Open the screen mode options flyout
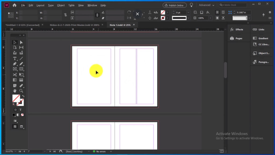The width and height of the screenshot is (275, 155). [x=21, y=126]
